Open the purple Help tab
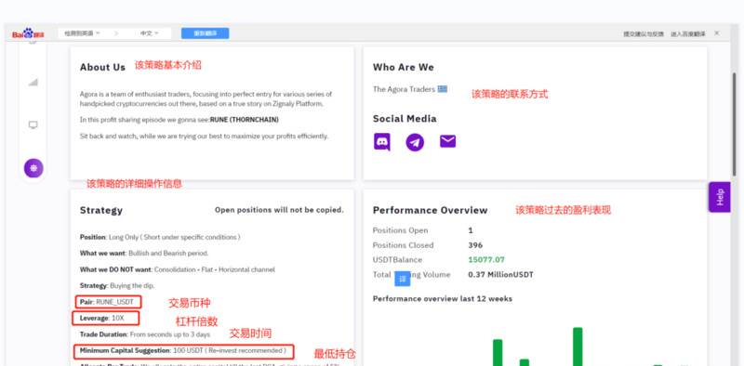 (x=719, y=197)
